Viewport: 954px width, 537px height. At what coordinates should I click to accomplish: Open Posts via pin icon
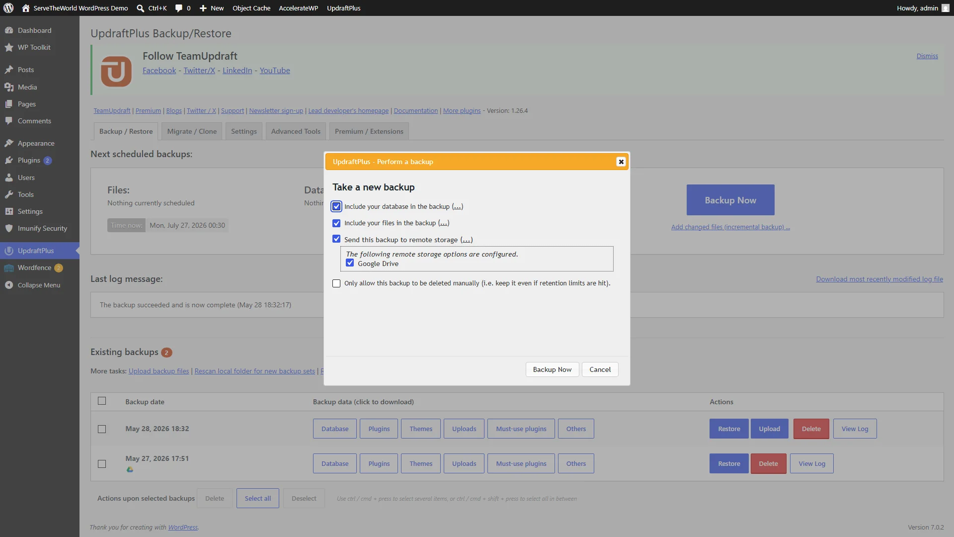(x=9, y=70)
